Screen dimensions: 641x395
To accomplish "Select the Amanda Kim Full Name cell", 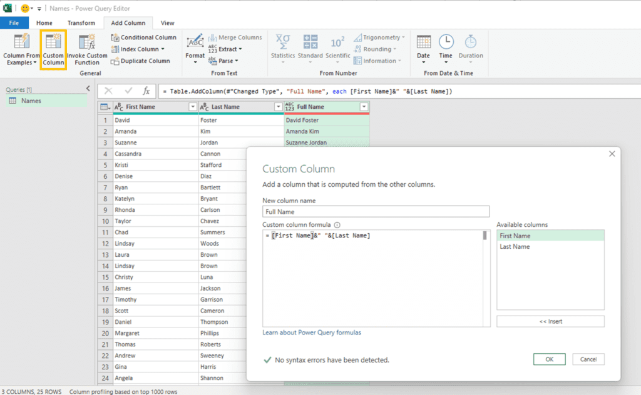I will coord(327,131).
